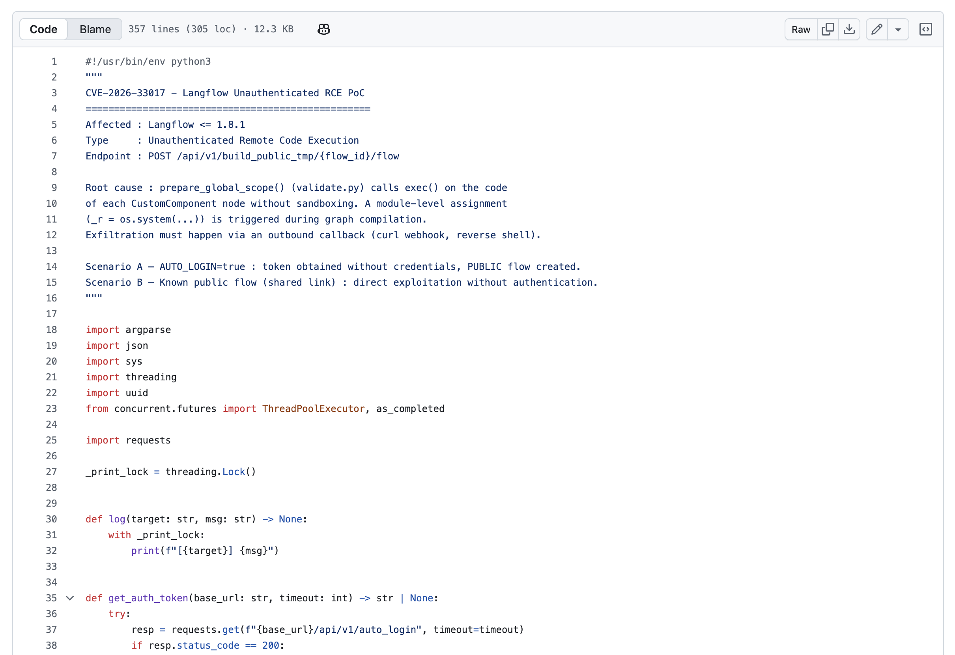Download raw file icon

(x=849, y=29)
